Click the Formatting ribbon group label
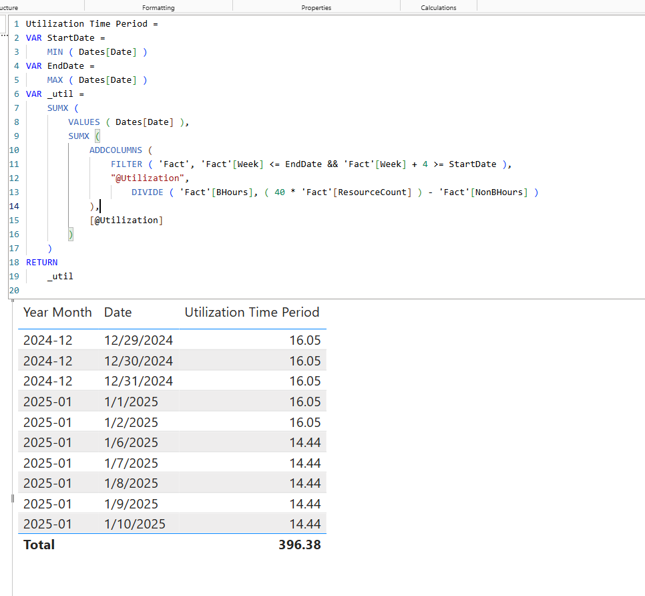The width and height of the screenshot is (645, 596). (158, 8)
